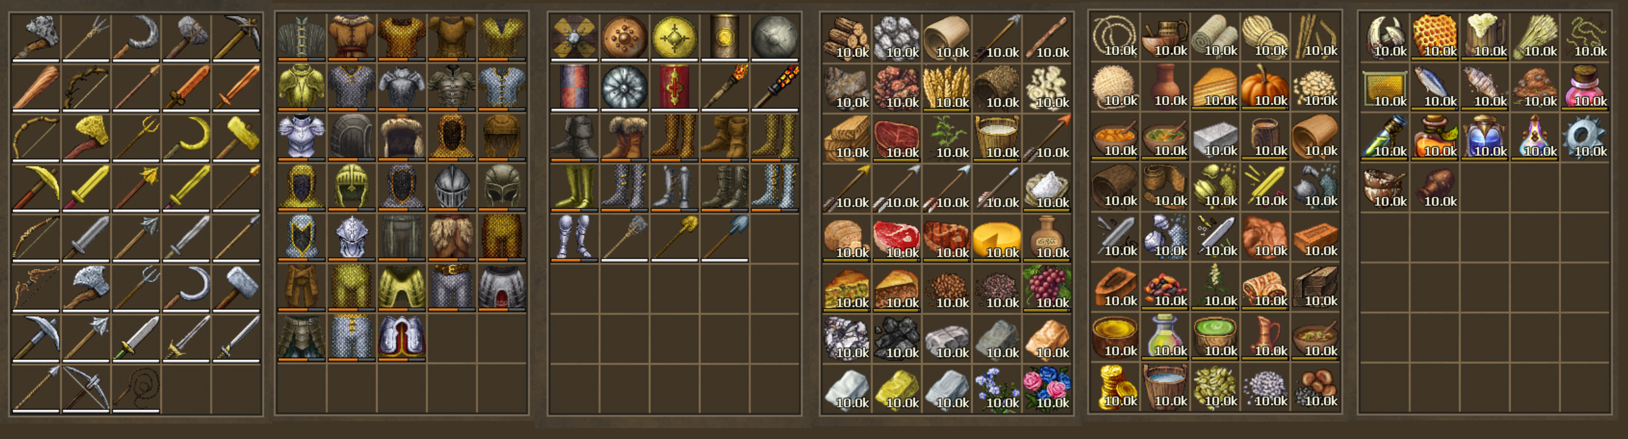Pick the blue-bladed shovel tool
The image size is (1628, 439).
[724, 238]
